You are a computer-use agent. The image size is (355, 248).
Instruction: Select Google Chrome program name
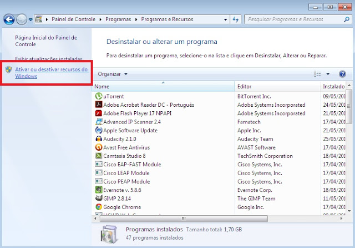tap(122, 207)
